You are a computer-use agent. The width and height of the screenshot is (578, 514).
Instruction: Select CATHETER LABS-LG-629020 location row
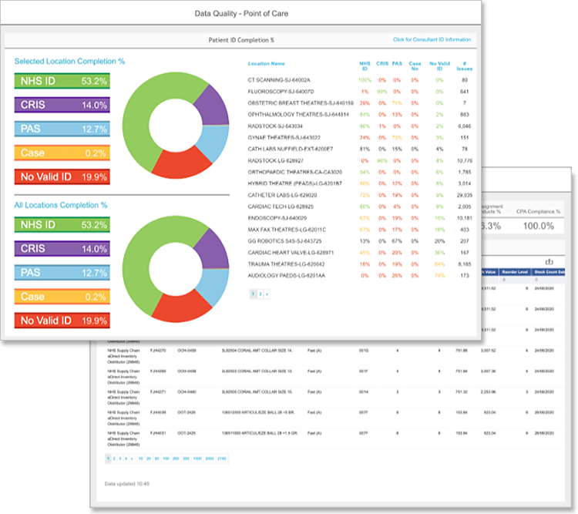[360, 195]
